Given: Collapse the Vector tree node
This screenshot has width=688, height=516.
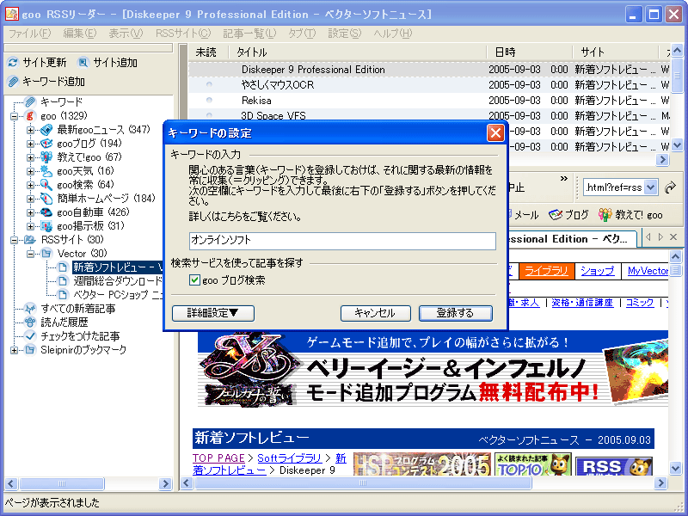Looking at the screenshot, I should point(29,253).
